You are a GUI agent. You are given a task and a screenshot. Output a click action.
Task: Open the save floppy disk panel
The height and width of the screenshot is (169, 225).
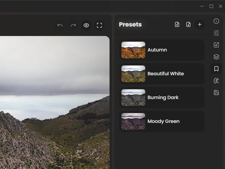[216, 93]
